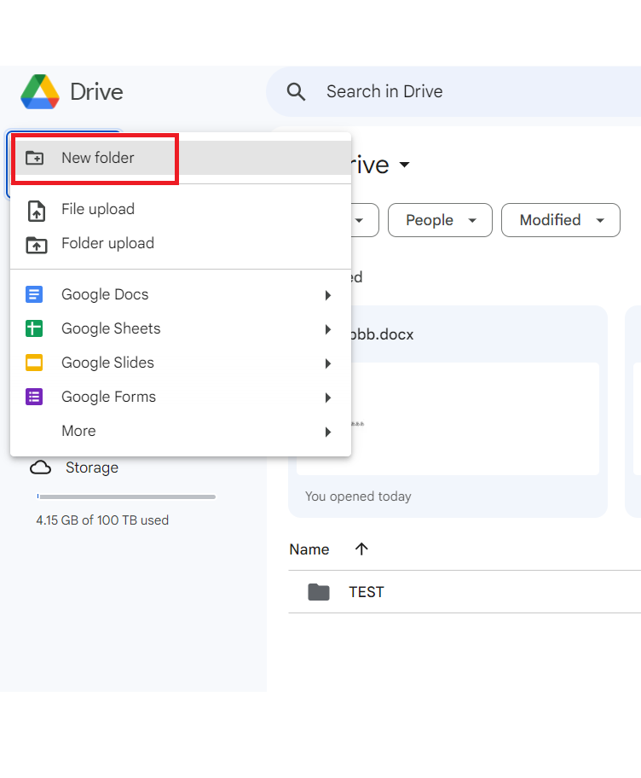Click the Google Docs icon
This screenshot has height=778, width=641.
34,294
